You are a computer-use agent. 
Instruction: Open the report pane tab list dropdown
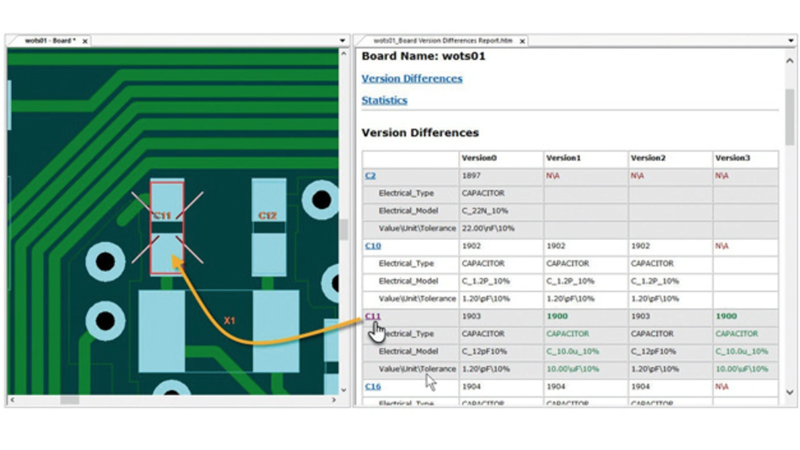coord(791,41)
